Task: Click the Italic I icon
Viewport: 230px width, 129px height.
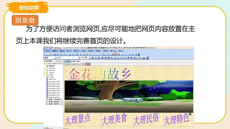Action: tap(96, 58)
